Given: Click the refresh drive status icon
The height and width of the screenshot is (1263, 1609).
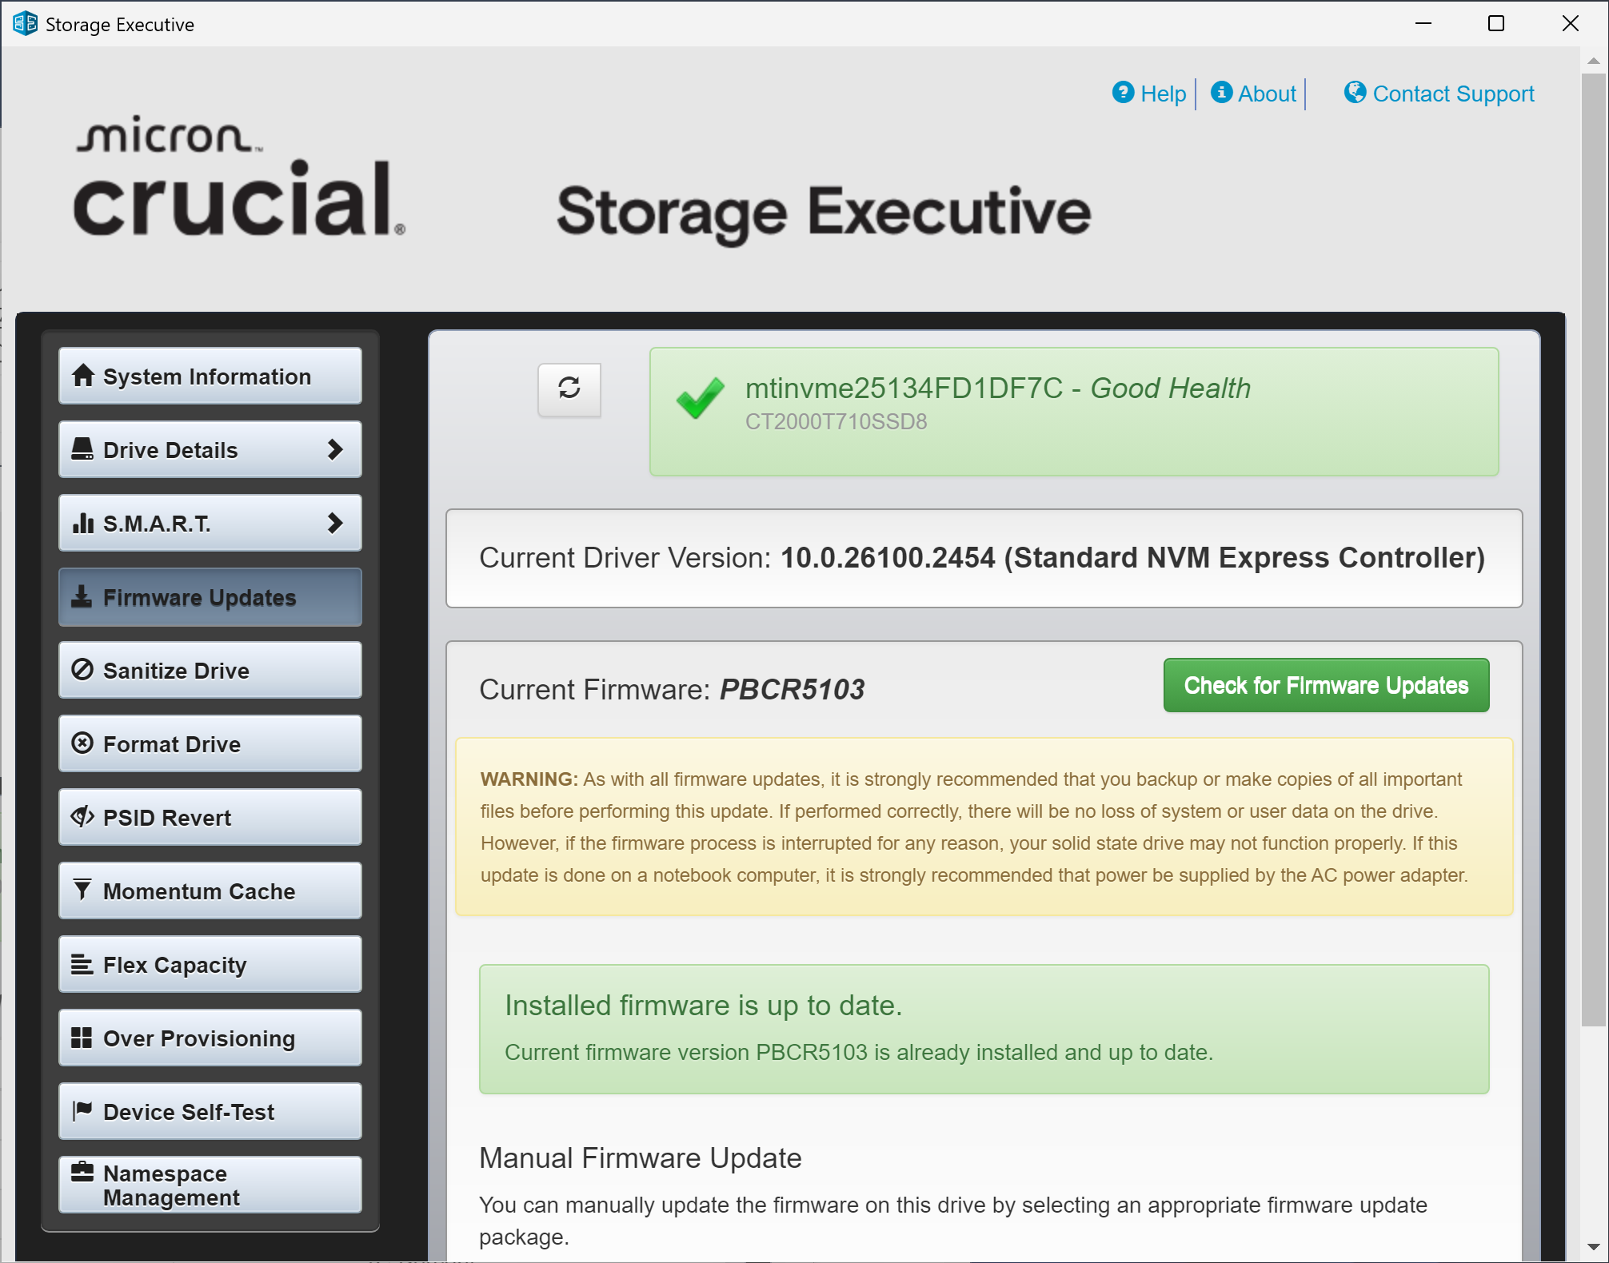Looking at the screenshot, I should point(569,389).
